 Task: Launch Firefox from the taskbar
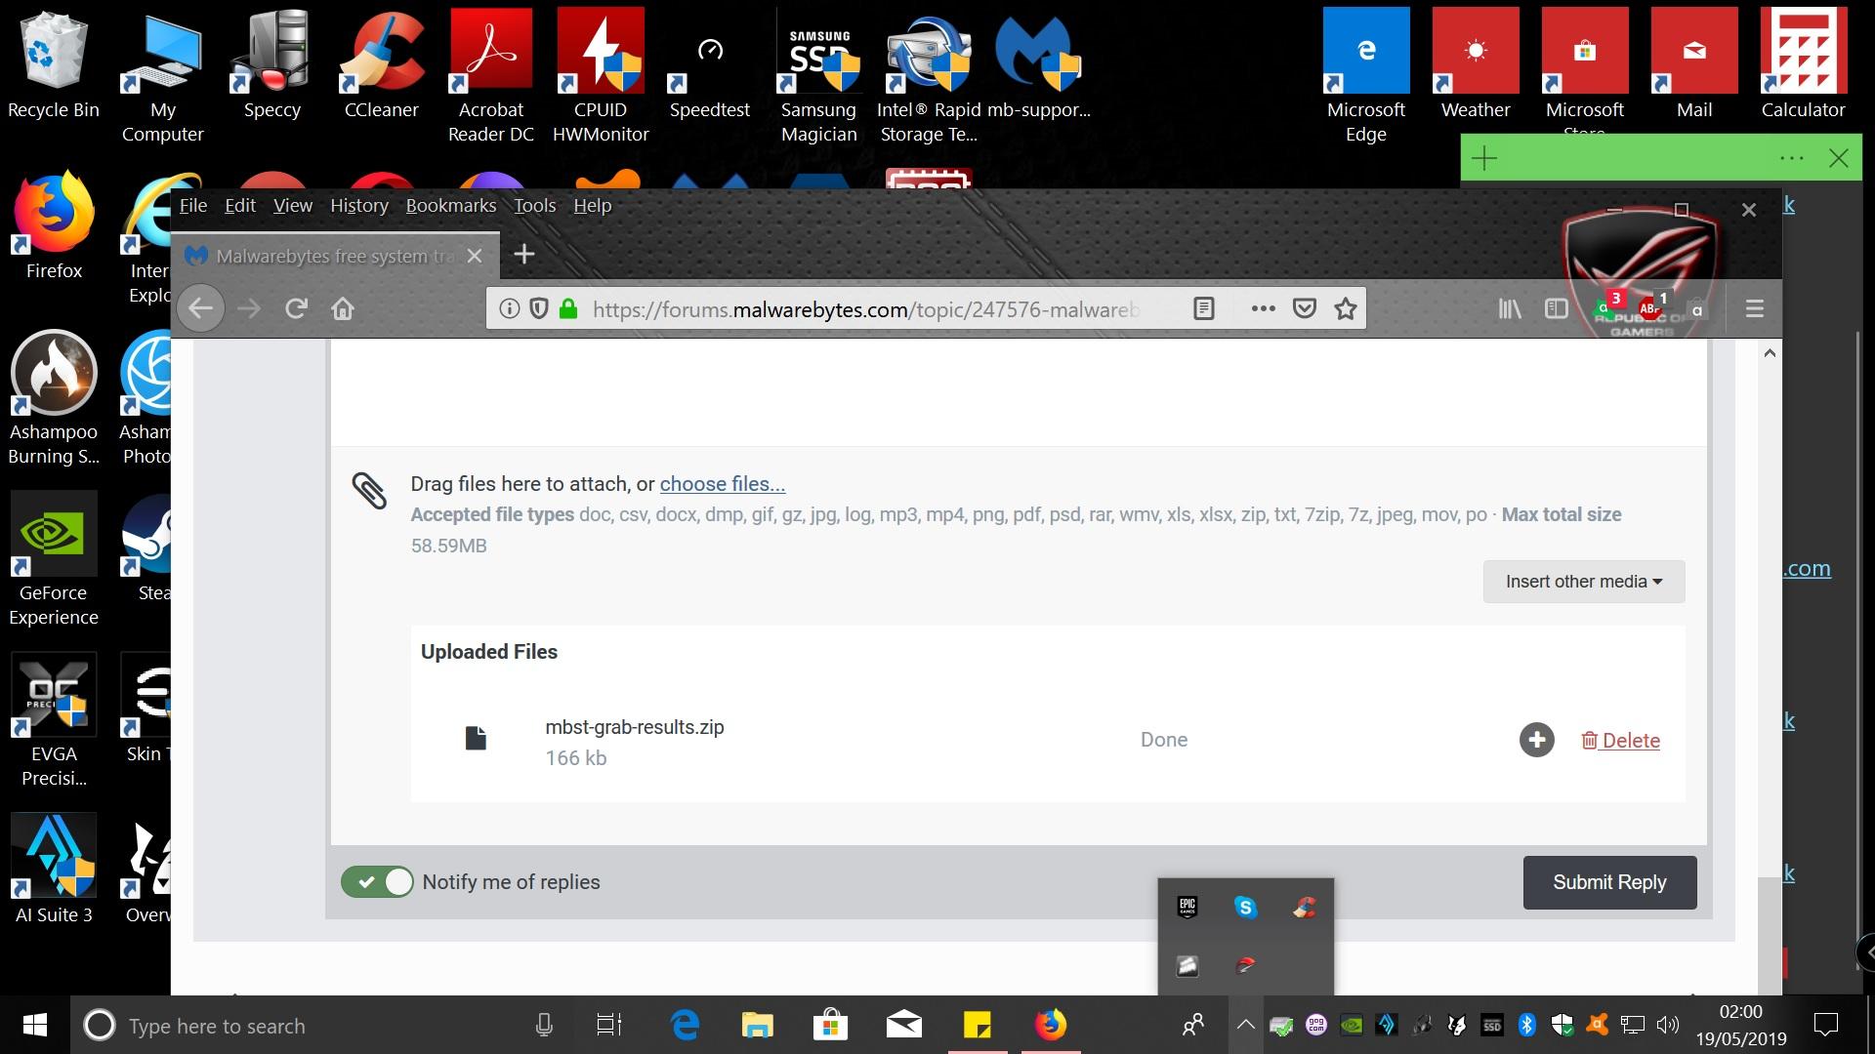1052,1025
